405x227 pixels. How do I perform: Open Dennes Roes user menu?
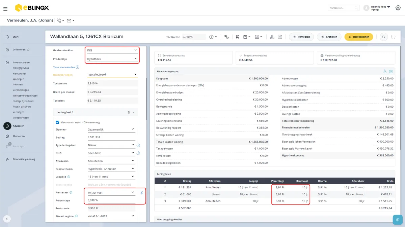[x=380, y=8]
